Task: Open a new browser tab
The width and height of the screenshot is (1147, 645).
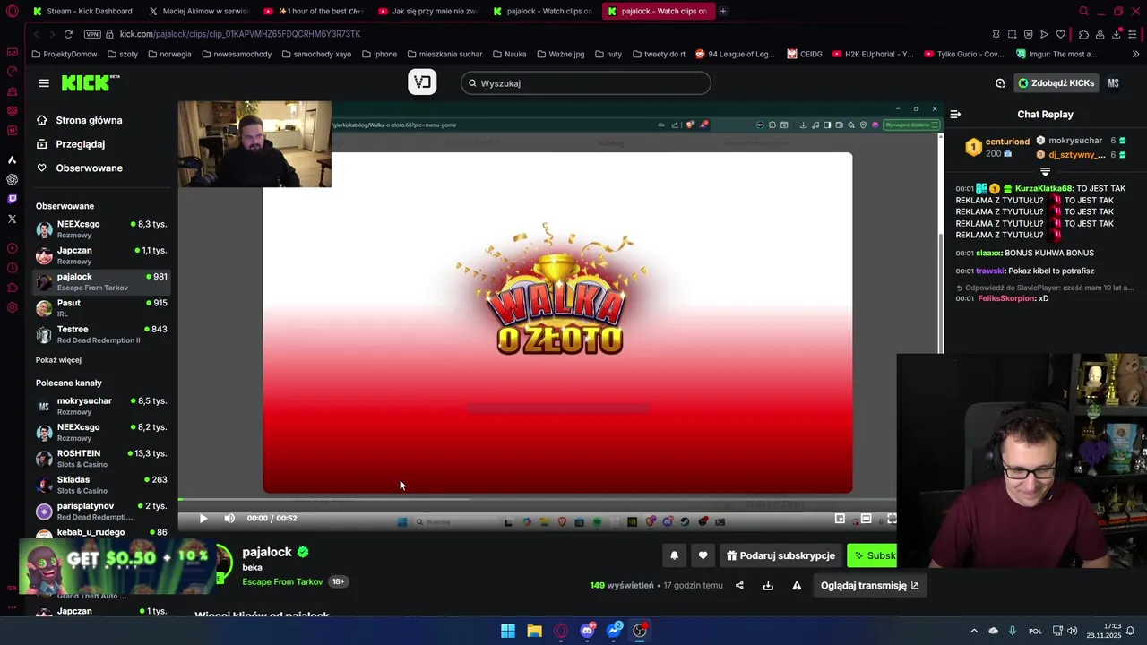Action: click(723, 11)
